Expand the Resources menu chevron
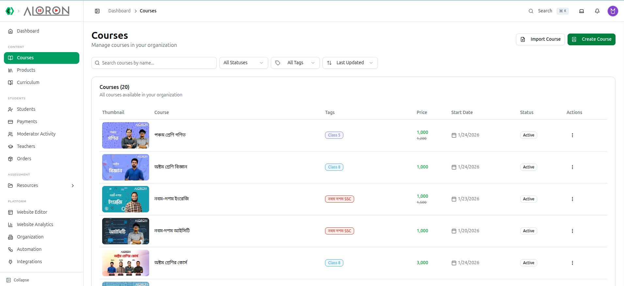This screenshot has height=286, width=624. tap(73, 186)
